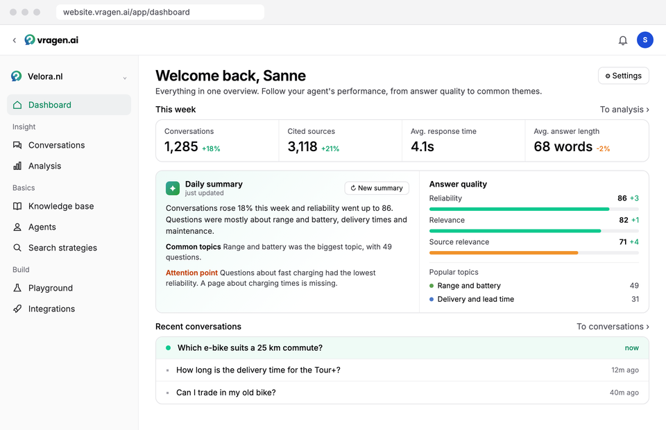666x430 pixels.
Task: Click the green dot of the live conversation
Action: click(x=168, y=348)
